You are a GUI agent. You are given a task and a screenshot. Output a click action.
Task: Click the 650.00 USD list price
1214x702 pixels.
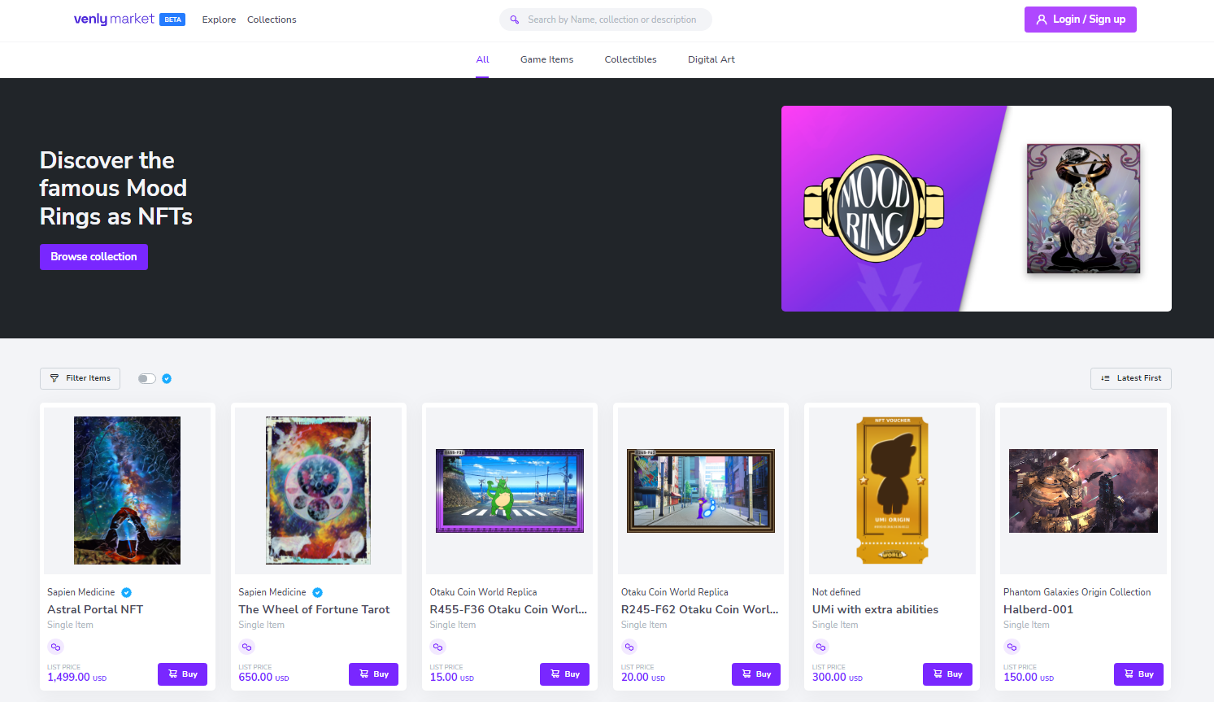pos(263,677)
